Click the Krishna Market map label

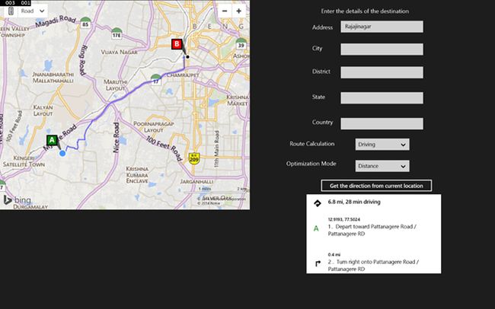pos(238,100)
